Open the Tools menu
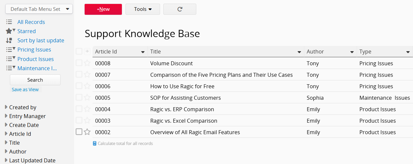 tap(143, 9)
